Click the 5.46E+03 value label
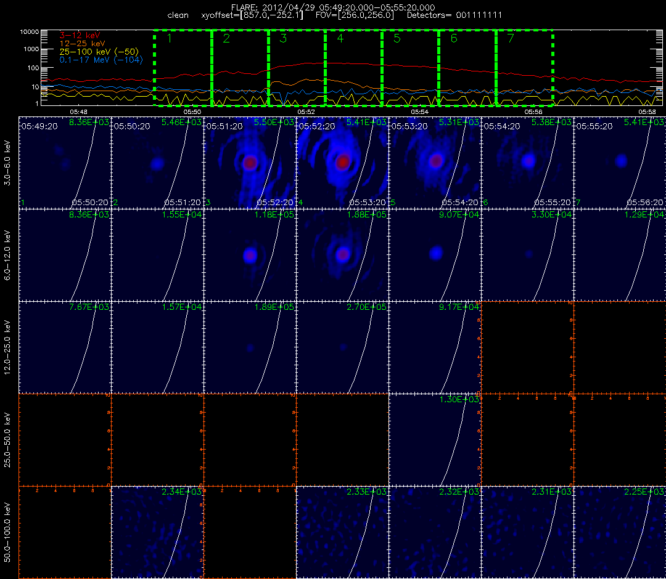Screen dimensions: 666x579 click(x=182, y=123)
